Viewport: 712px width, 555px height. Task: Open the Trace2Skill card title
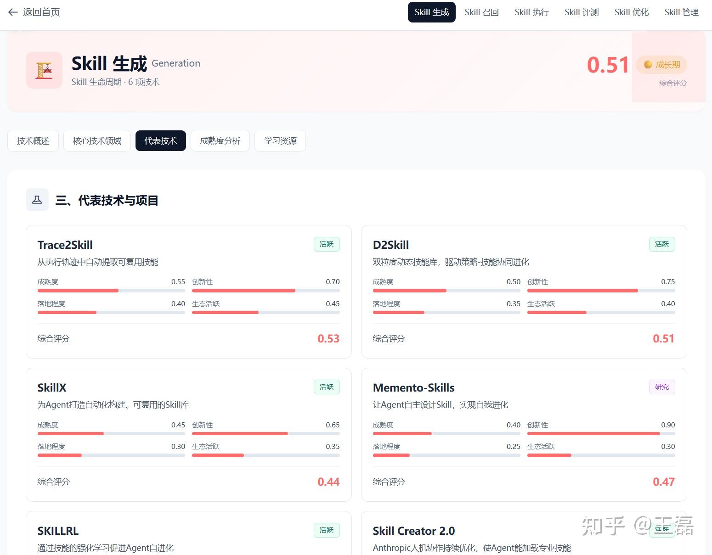tap(65, 245)
